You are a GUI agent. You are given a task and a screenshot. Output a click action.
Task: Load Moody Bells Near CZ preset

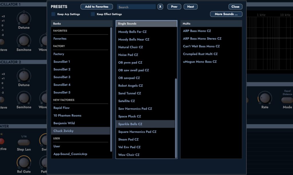tap(145, 39)
